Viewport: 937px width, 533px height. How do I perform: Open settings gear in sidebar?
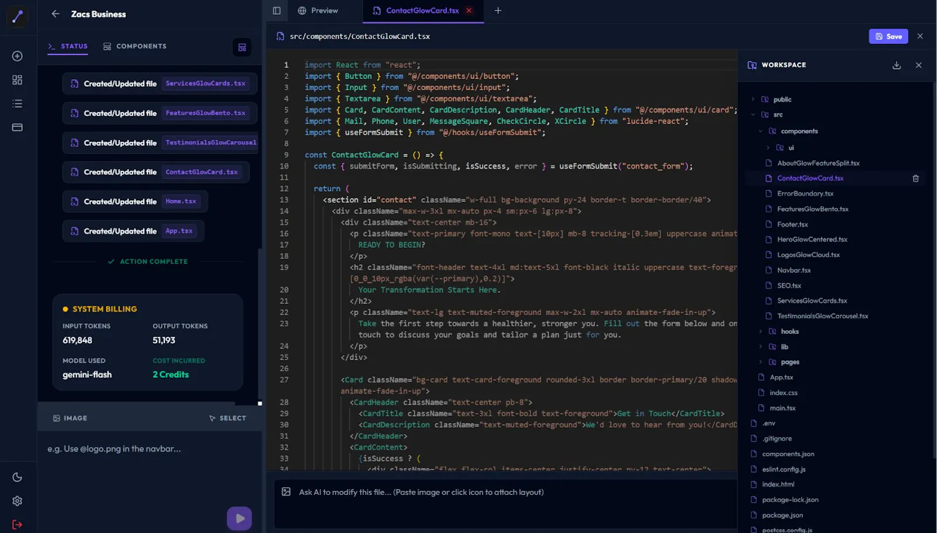(18, 501)
